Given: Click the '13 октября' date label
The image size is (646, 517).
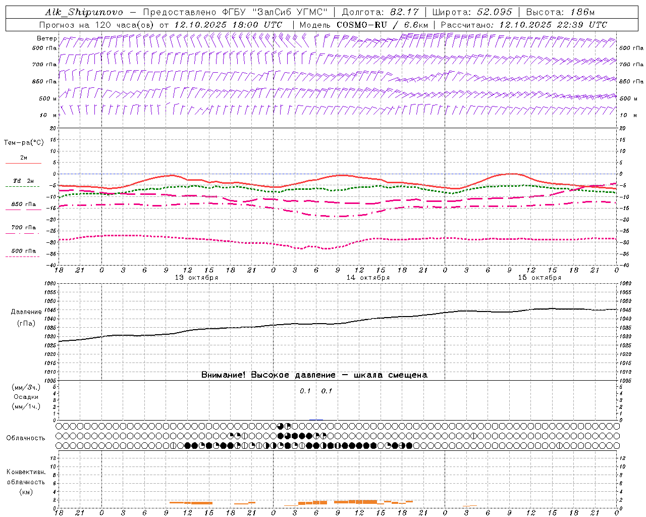Looking at the screenshot, I should pyautogui.click(x=196, y=278).
